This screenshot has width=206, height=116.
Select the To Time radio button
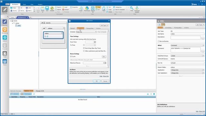[84, 45]
